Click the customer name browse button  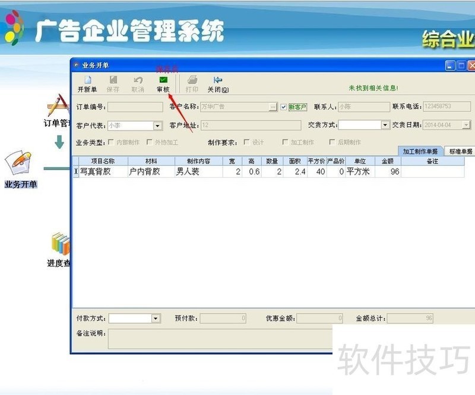point(273,107)
